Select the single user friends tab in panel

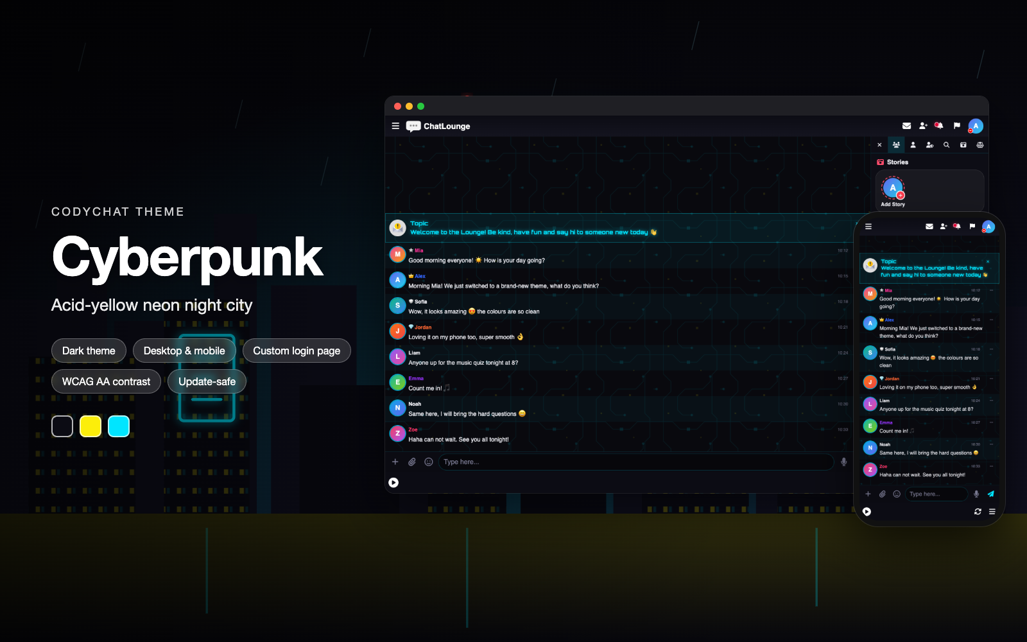click(913, 145)
